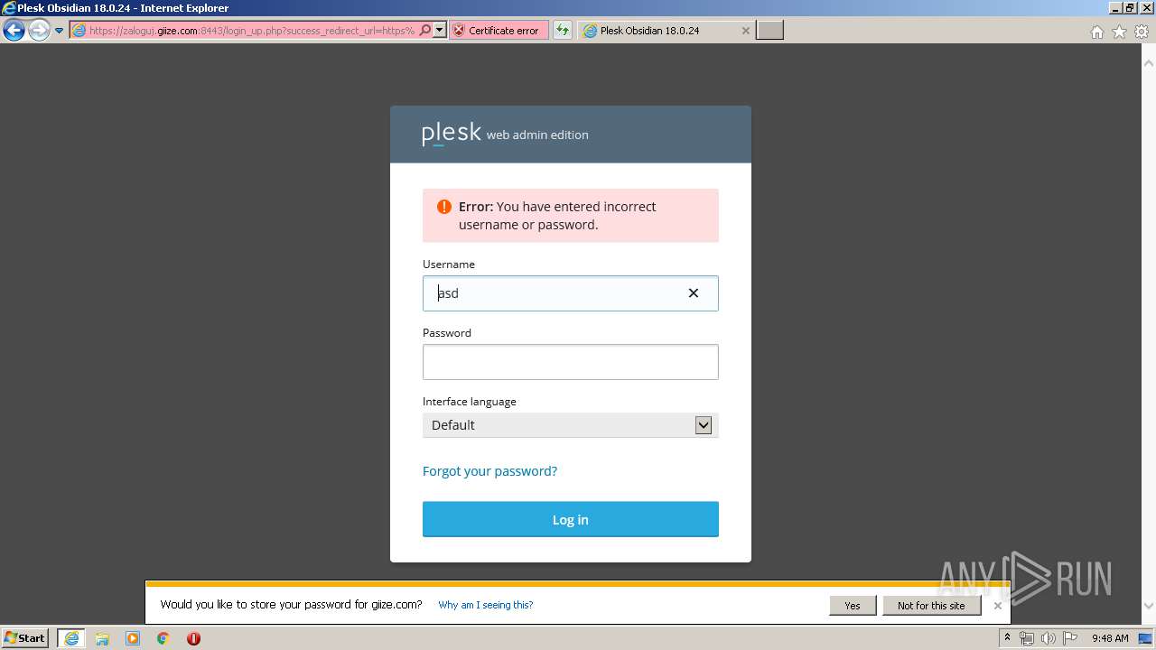Image resolution: width=1156 pixels, height=650 pixels.
Task: Show hidden system tray icons
Action: [1007, 638]
